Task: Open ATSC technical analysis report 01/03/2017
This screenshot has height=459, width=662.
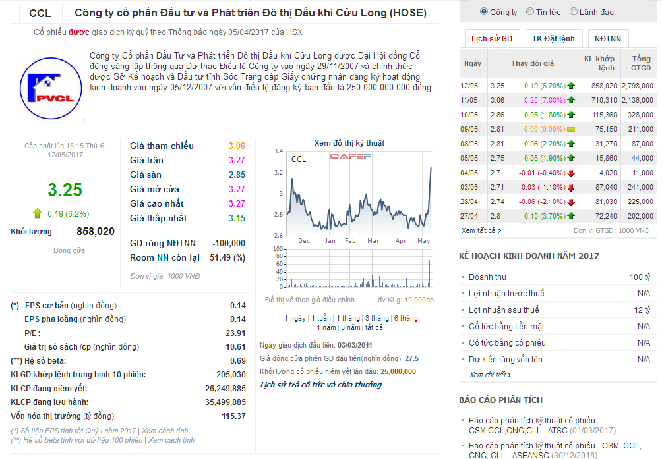Action: (x=542, y=425)
